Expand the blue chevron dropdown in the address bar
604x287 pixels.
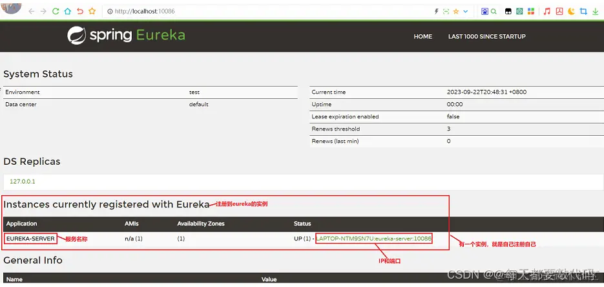pos(465,12)
